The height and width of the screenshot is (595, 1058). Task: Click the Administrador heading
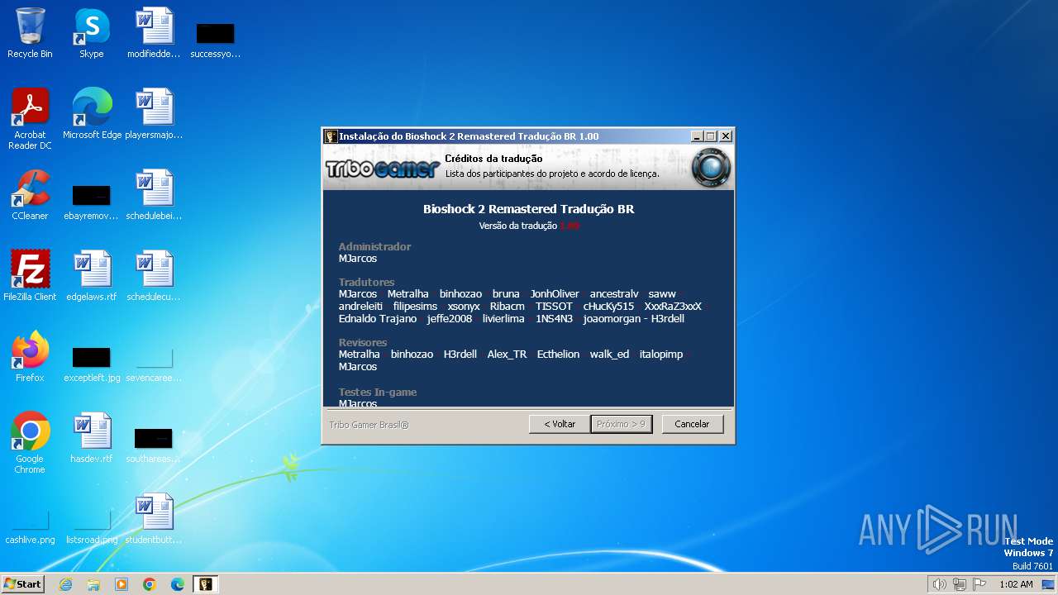pos(374,247)
